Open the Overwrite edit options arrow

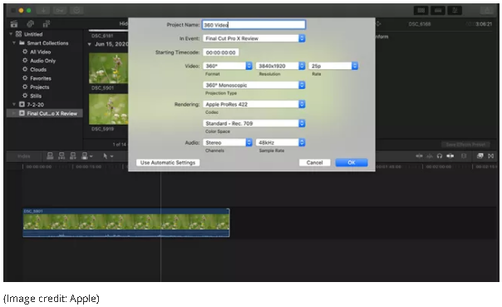[91, 156]
